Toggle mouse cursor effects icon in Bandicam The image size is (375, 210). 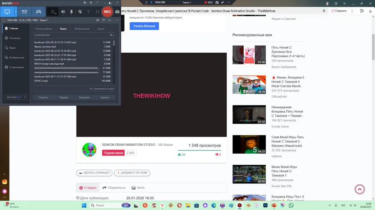click(x=80, y=12)
